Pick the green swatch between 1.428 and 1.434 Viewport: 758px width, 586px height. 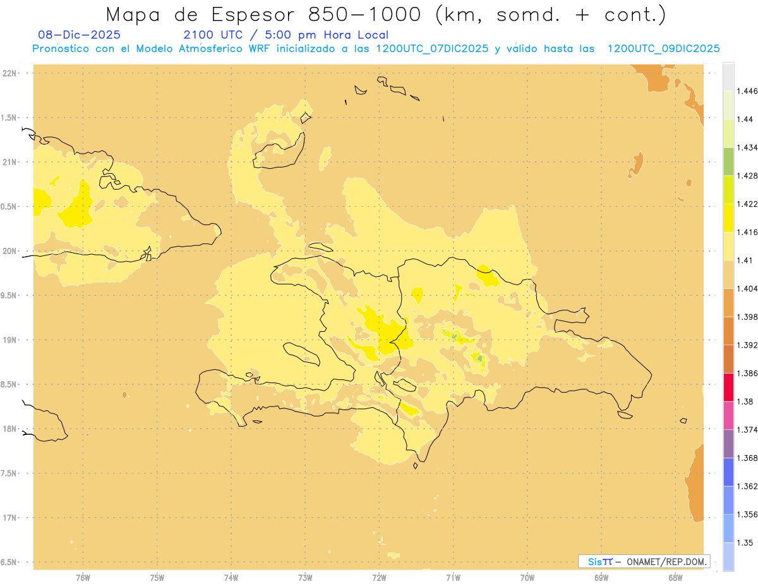click(x=728, y=161)
